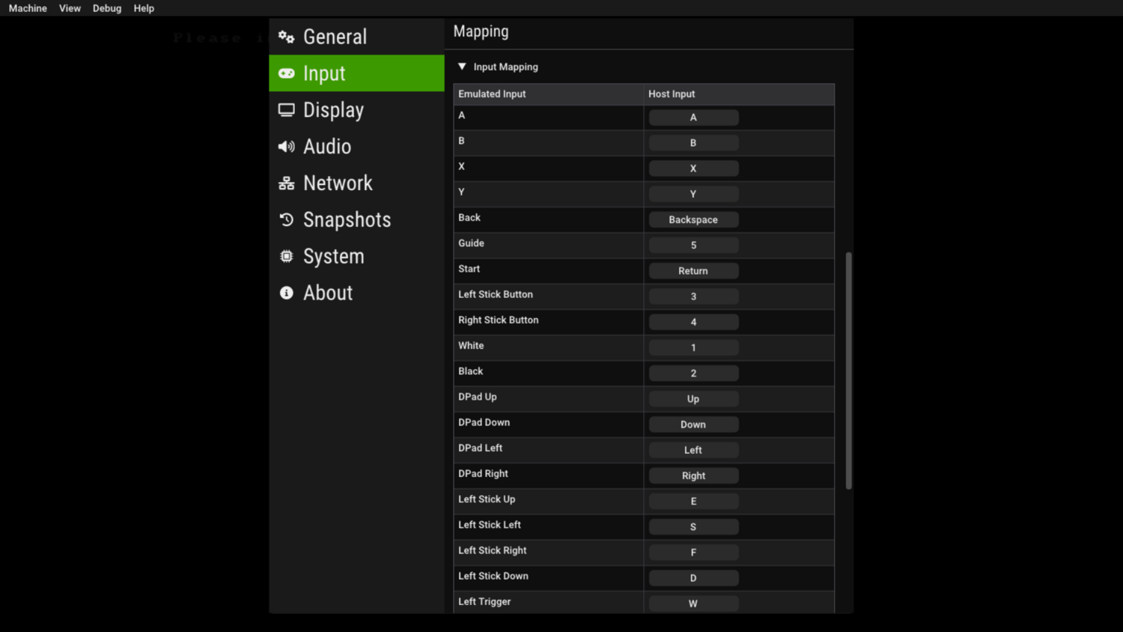This screenshot has height=632, width=1123.
Task: Click the mapping list vertical scrollbar
Action: [x=848, y=371]
